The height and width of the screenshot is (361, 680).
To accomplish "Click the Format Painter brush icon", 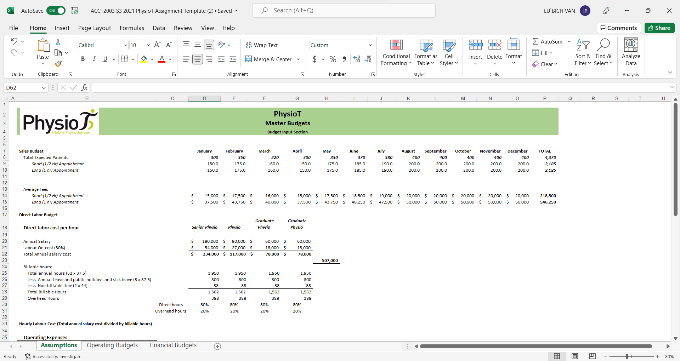I will pyautogui.click(x=58, y=64).
